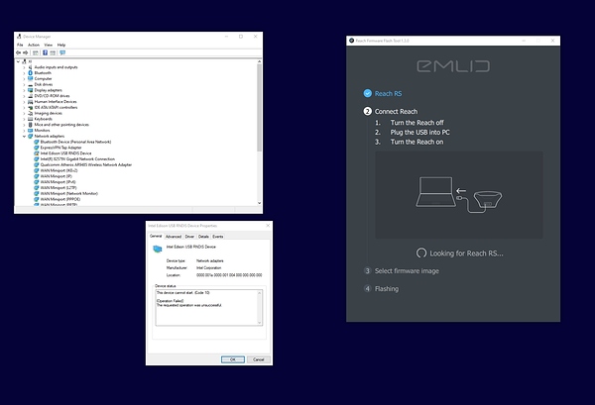This screenshot has width=595, height=405.
Task: Select WAN Miniport (IPv6)
Action: [x=59, y=182]
